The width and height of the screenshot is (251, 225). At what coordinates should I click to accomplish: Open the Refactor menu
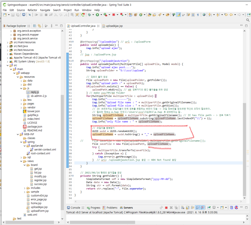click(32, 10)
